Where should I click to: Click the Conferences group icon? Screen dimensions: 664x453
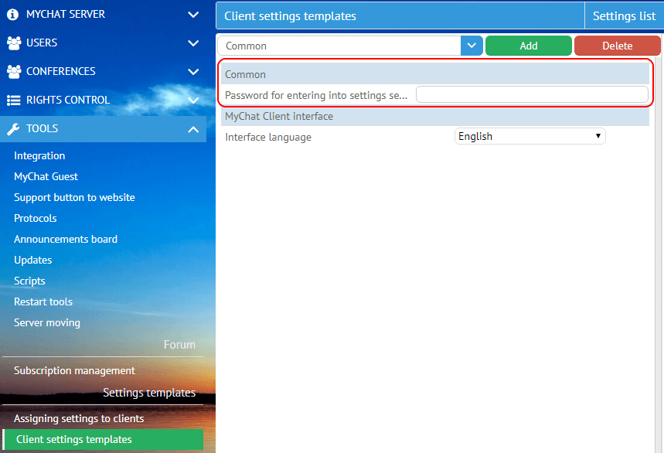pos(13,71)
